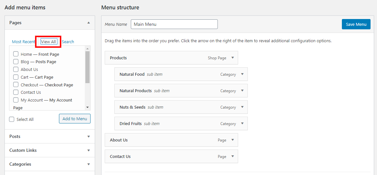Viewport: 377px width, 175px height.
Task: Switch to the Search tab
Action: click(68, 42)
